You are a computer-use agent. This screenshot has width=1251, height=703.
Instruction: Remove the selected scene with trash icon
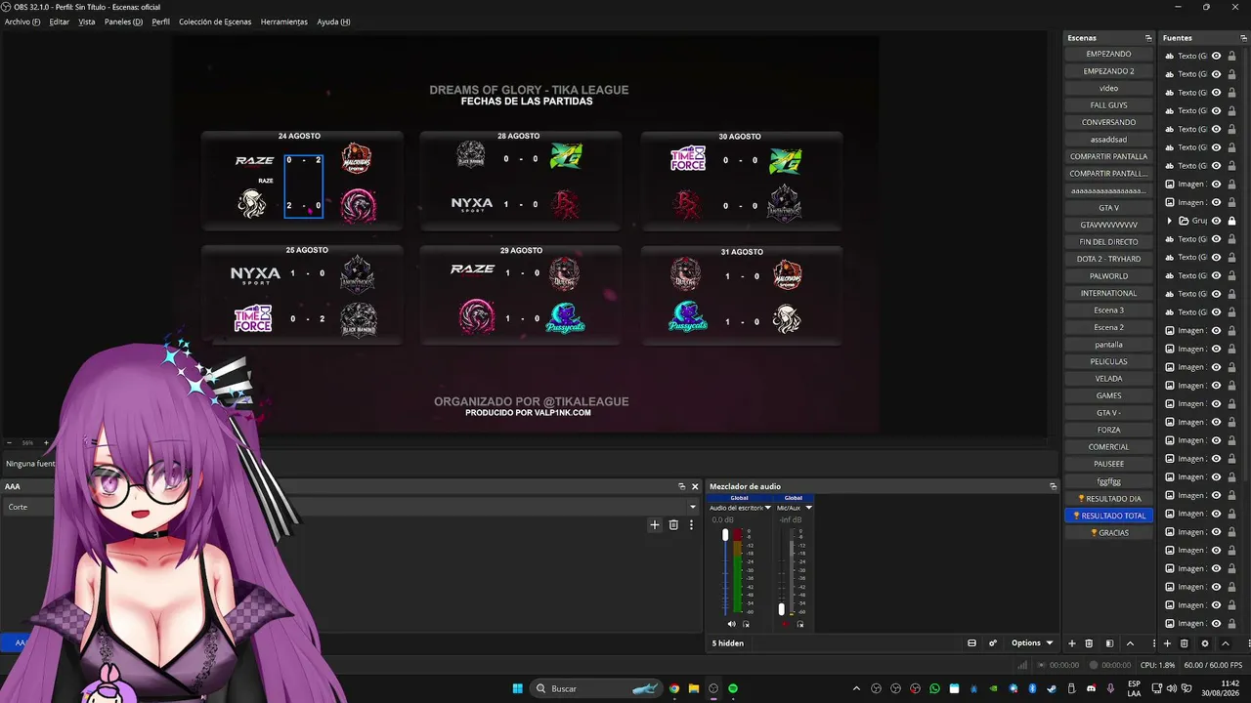pyautogui.click(x=1090, y=643)
